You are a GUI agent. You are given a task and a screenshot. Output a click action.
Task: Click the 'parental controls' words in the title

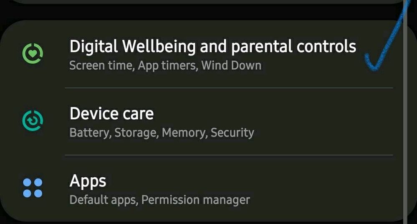pos(293,47)
